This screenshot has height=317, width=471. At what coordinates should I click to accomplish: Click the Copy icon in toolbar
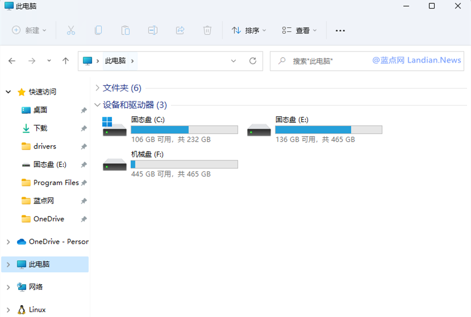(98, 31)
